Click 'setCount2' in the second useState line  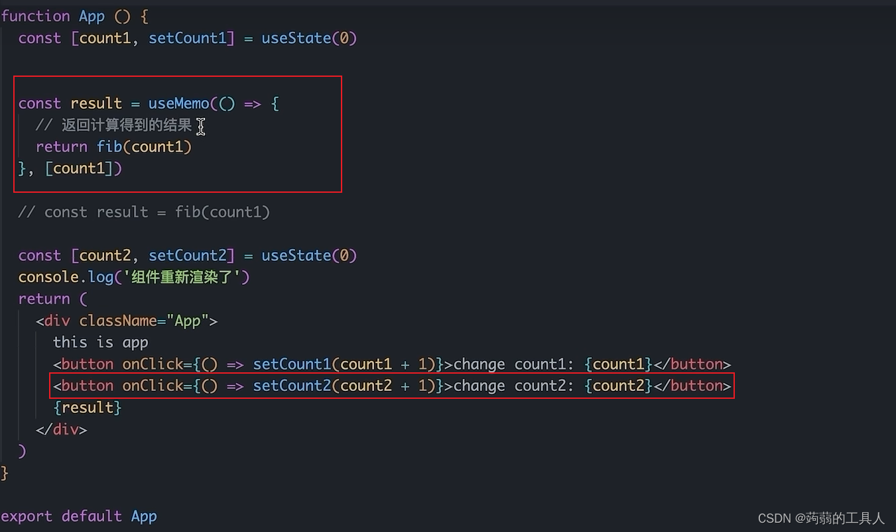(188, 255)
